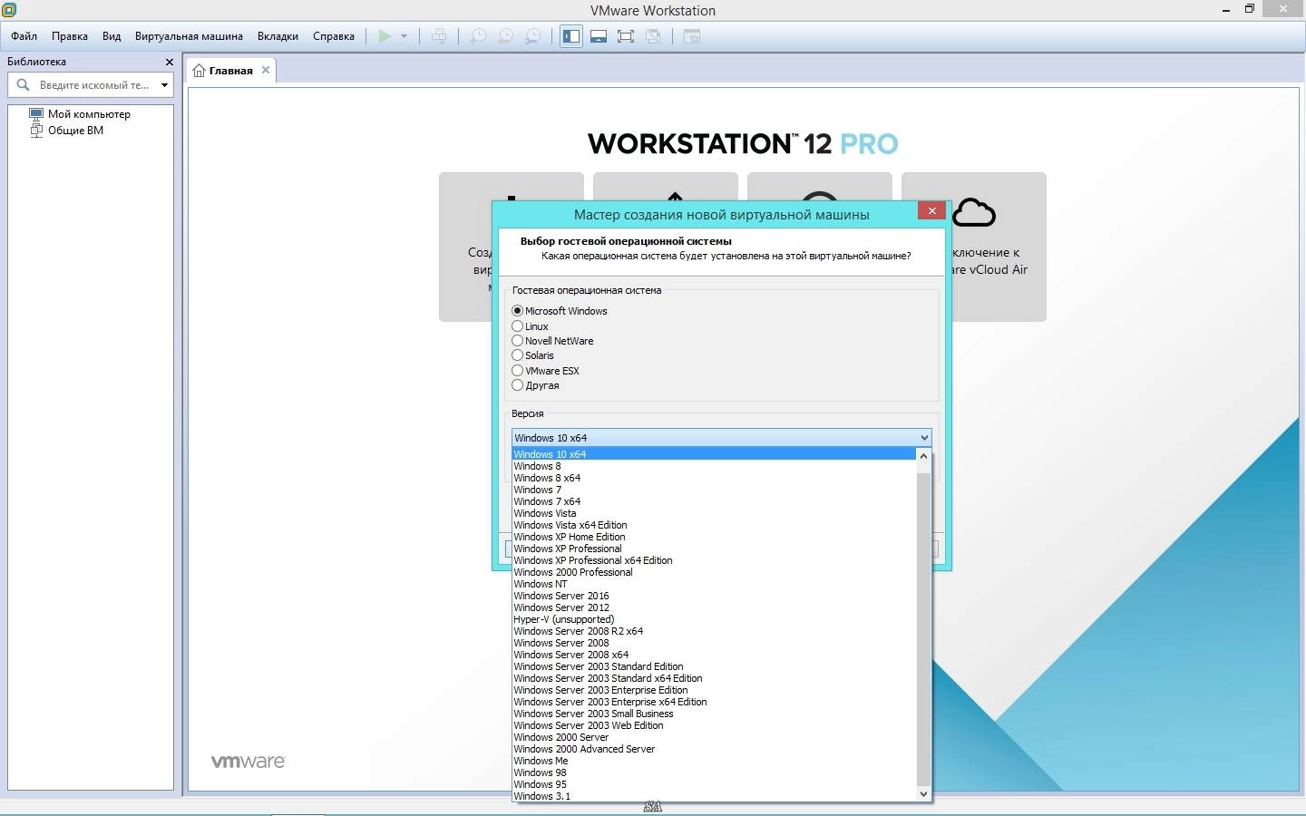Screen dimensions: 1306x816
Task: Open the library search filter dropdown
Action: click(164, 85)
